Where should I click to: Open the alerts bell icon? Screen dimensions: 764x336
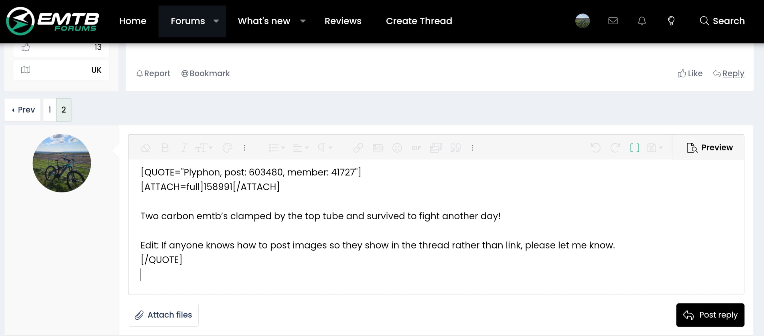(642, 21)
